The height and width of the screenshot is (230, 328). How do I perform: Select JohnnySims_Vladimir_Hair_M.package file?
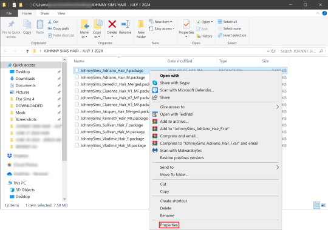[x=113, y=145]
